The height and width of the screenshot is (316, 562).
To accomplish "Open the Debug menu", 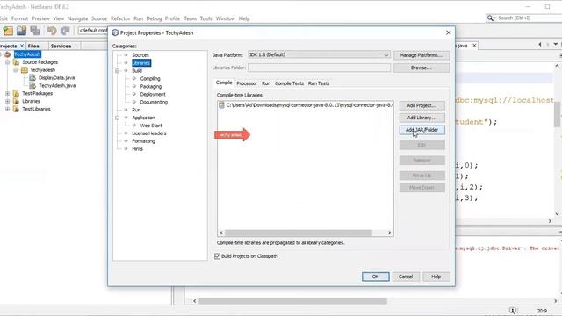I will [154, 18].
